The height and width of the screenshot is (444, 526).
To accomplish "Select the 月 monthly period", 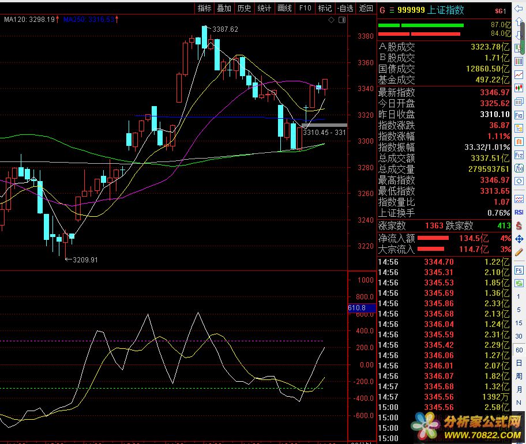I will [x=519, y=389].
